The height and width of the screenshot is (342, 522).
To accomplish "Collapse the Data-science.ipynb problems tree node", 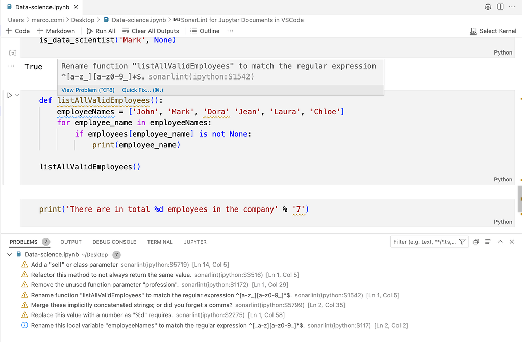I will pyautogui.click(x=10, y=254).
